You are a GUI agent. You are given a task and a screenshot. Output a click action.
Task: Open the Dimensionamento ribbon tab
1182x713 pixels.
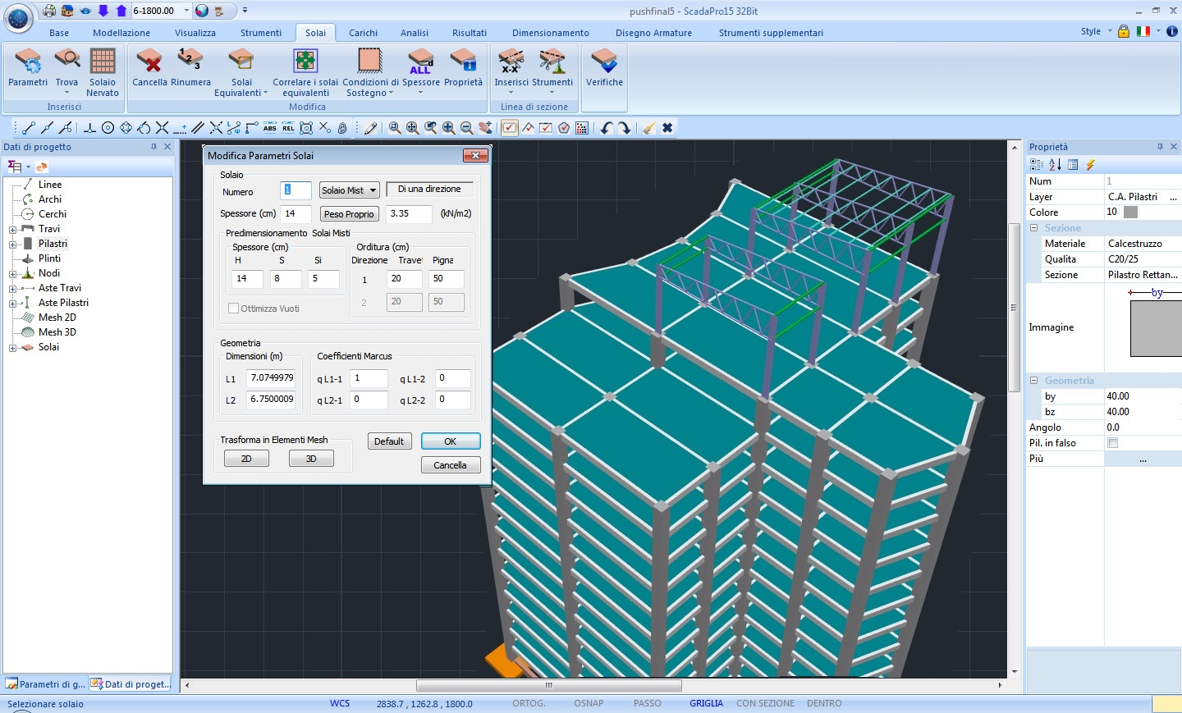pos(550,33)
